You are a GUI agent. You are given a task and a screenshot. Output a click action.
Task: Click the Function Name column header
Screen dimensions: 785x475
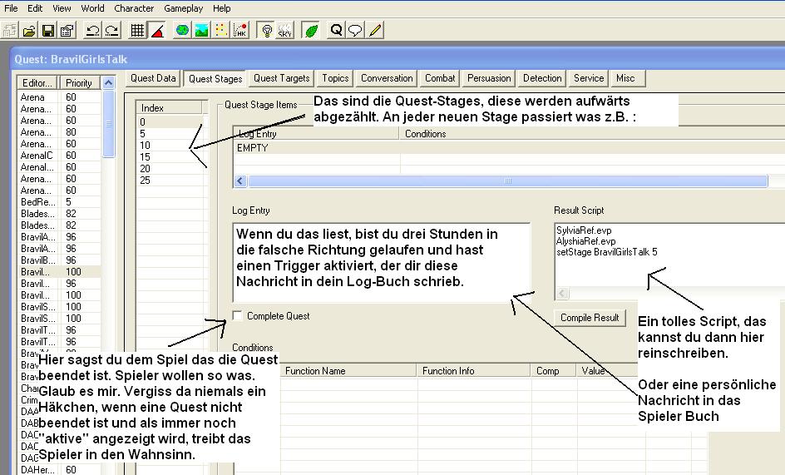point(348,371)
